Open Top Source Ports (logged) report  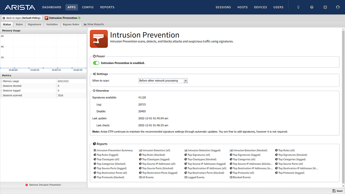coord(110,169)
